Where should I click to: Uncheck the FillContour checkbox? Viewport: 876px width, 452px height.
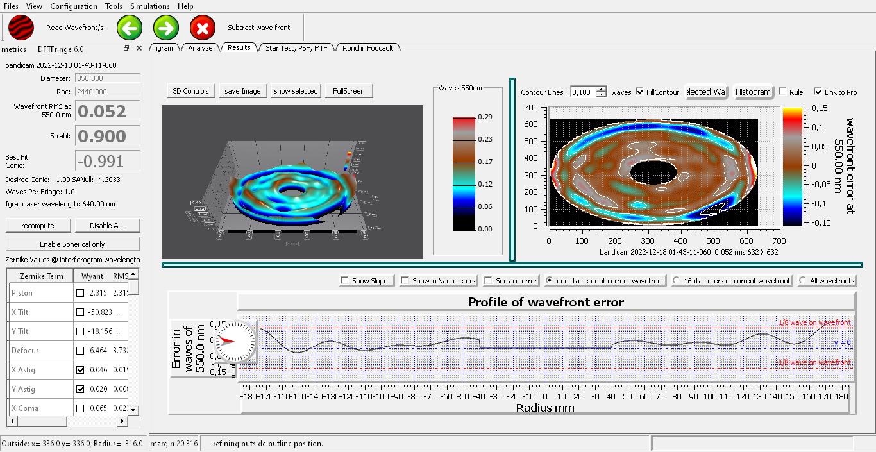(x=640, y=92)
